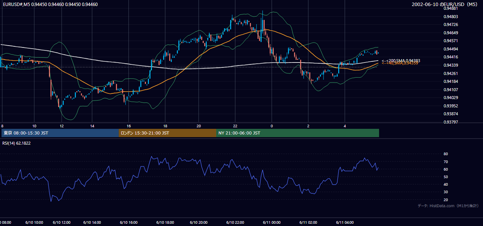This screenshot has width=483, height=226.
Task: Click the データ: HistData.com source credit
Action: [x=448, y=206]
